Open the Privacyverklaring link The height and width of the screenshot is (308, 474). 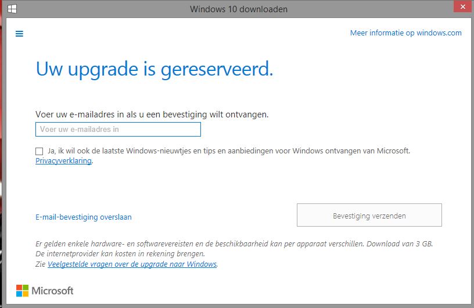pyautogui.click(x=63, y=161)
